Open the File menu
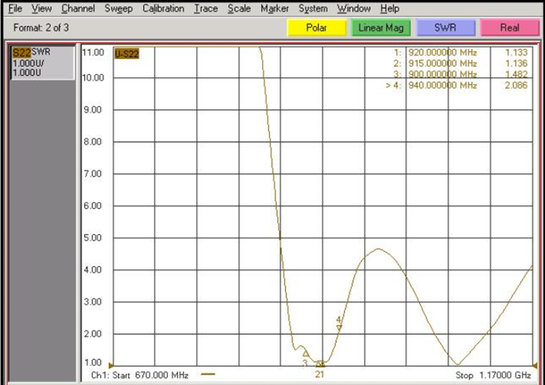The image size is (545, 385). [15, 9]
